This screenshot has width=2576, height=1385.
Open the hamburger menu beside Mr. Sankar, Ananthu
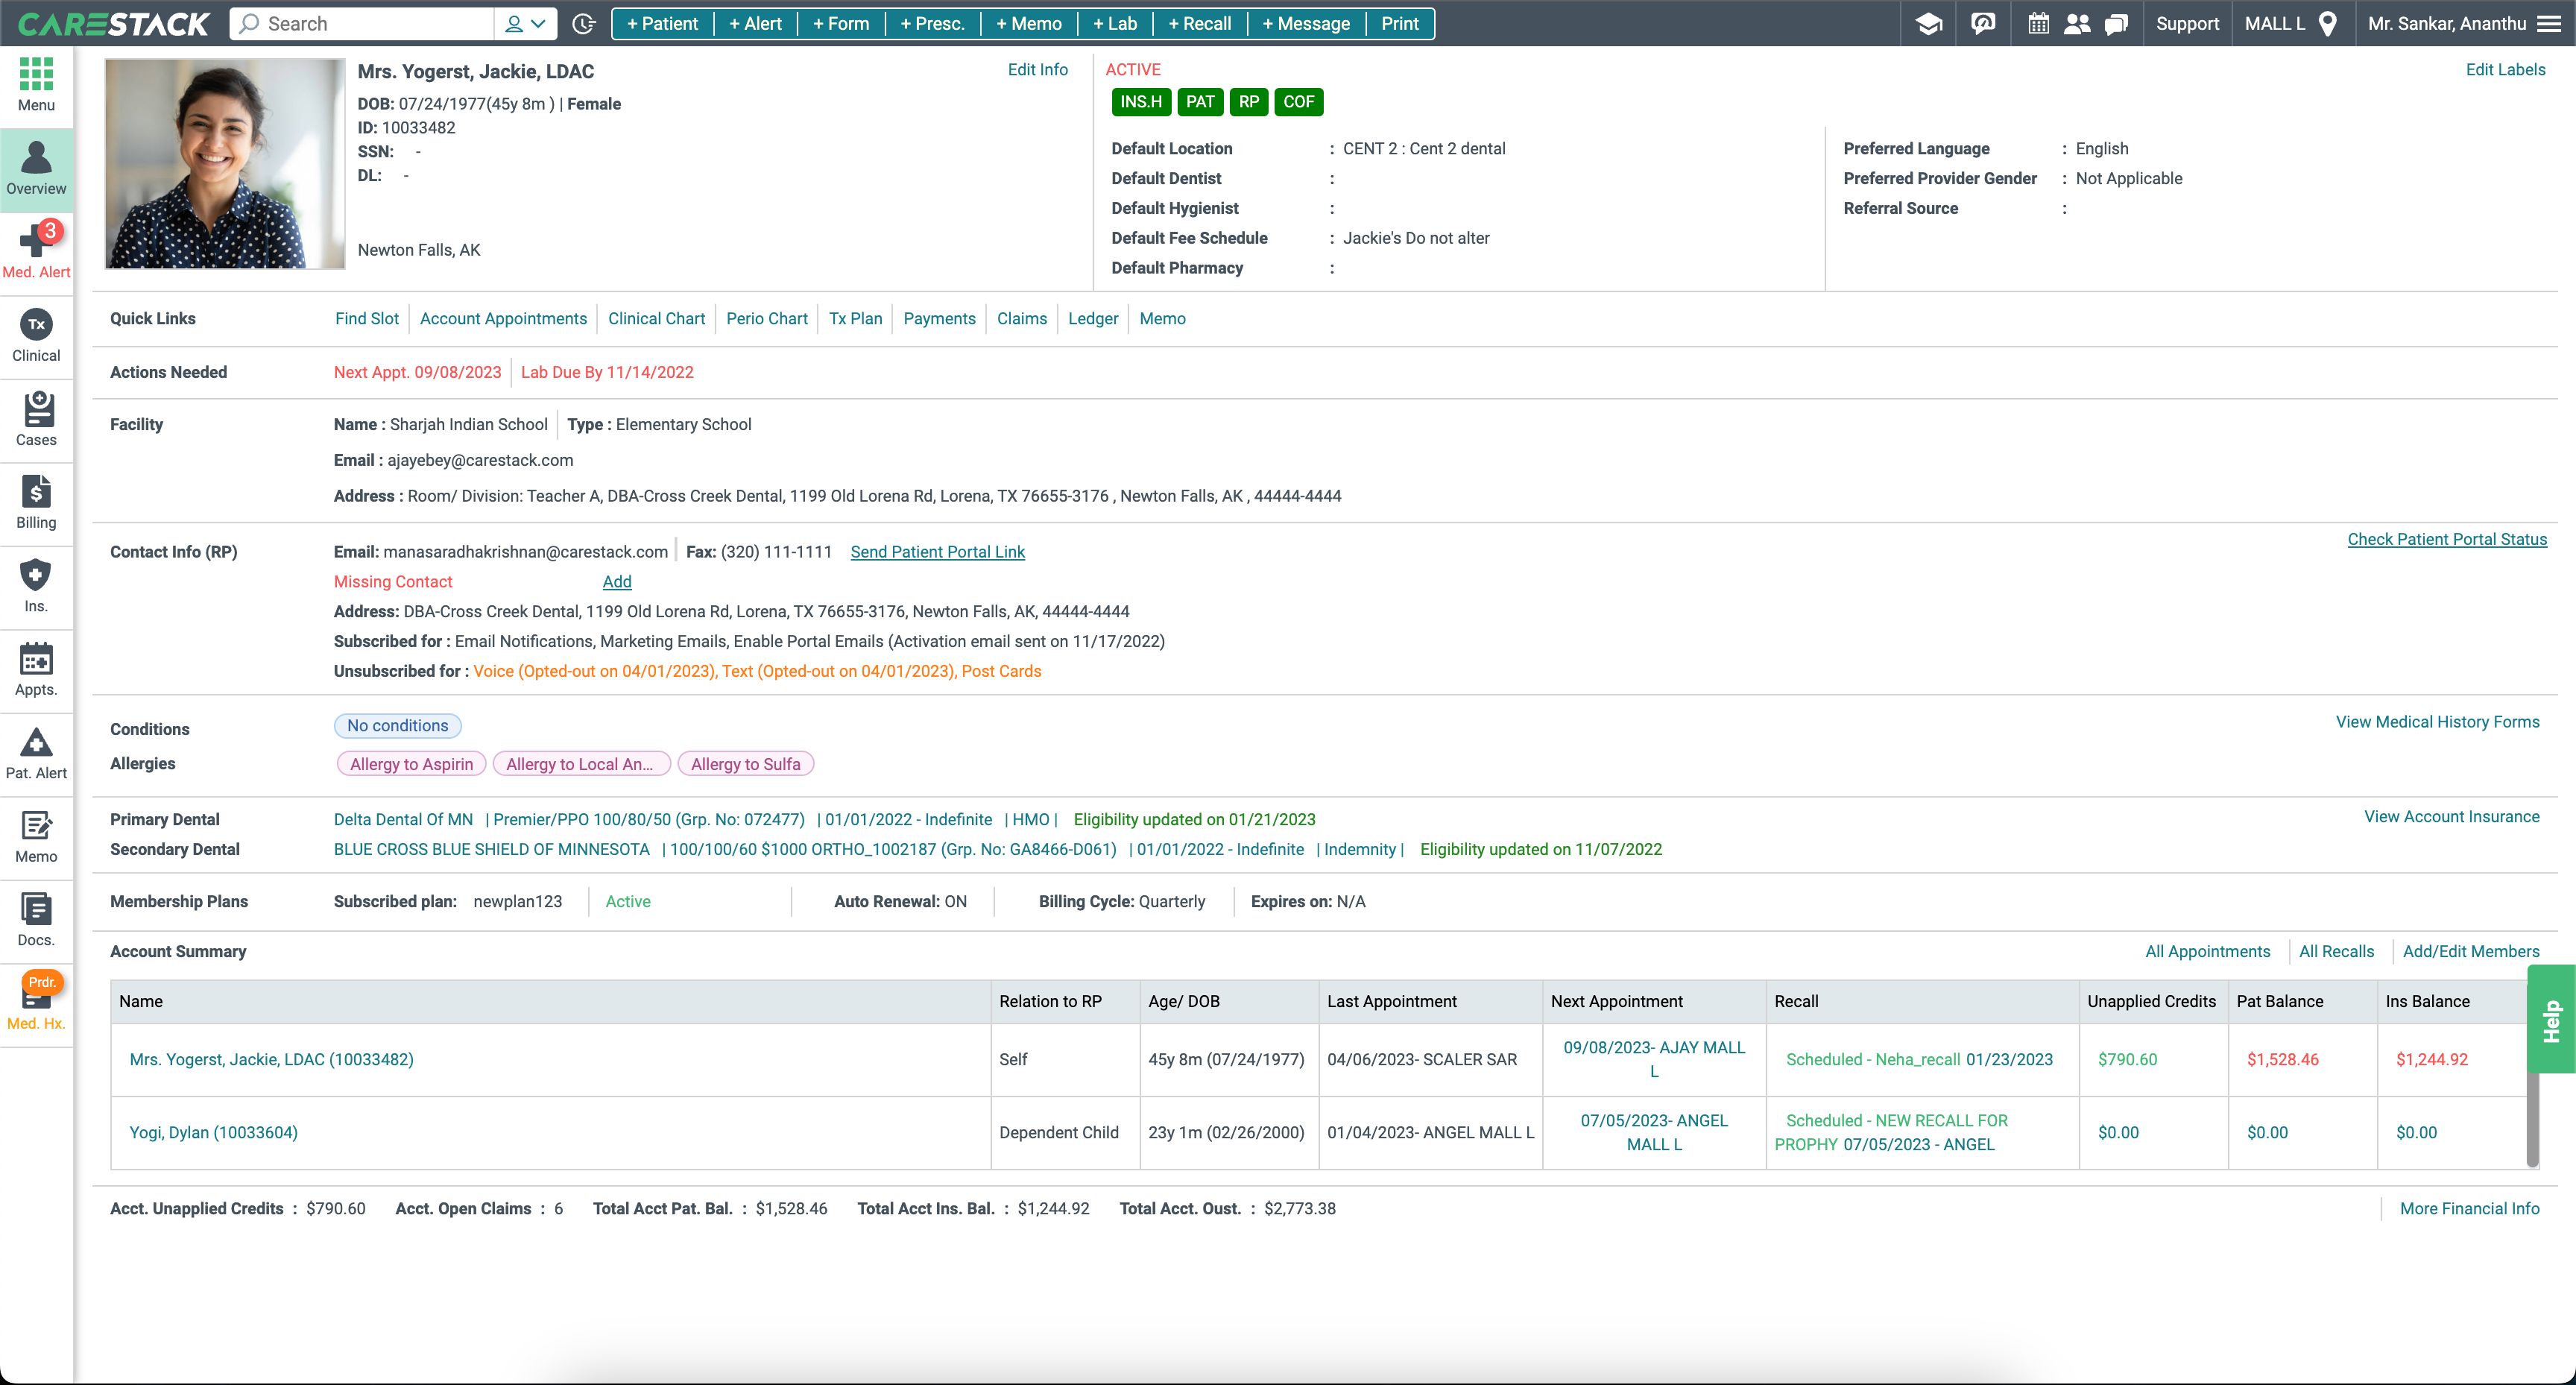(2549, 24)
